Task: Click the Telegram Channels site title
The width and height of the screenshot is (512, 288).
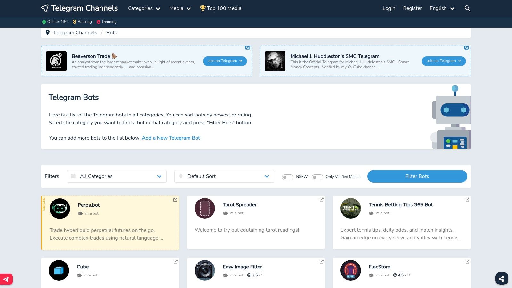Action: tap(84, 8)
